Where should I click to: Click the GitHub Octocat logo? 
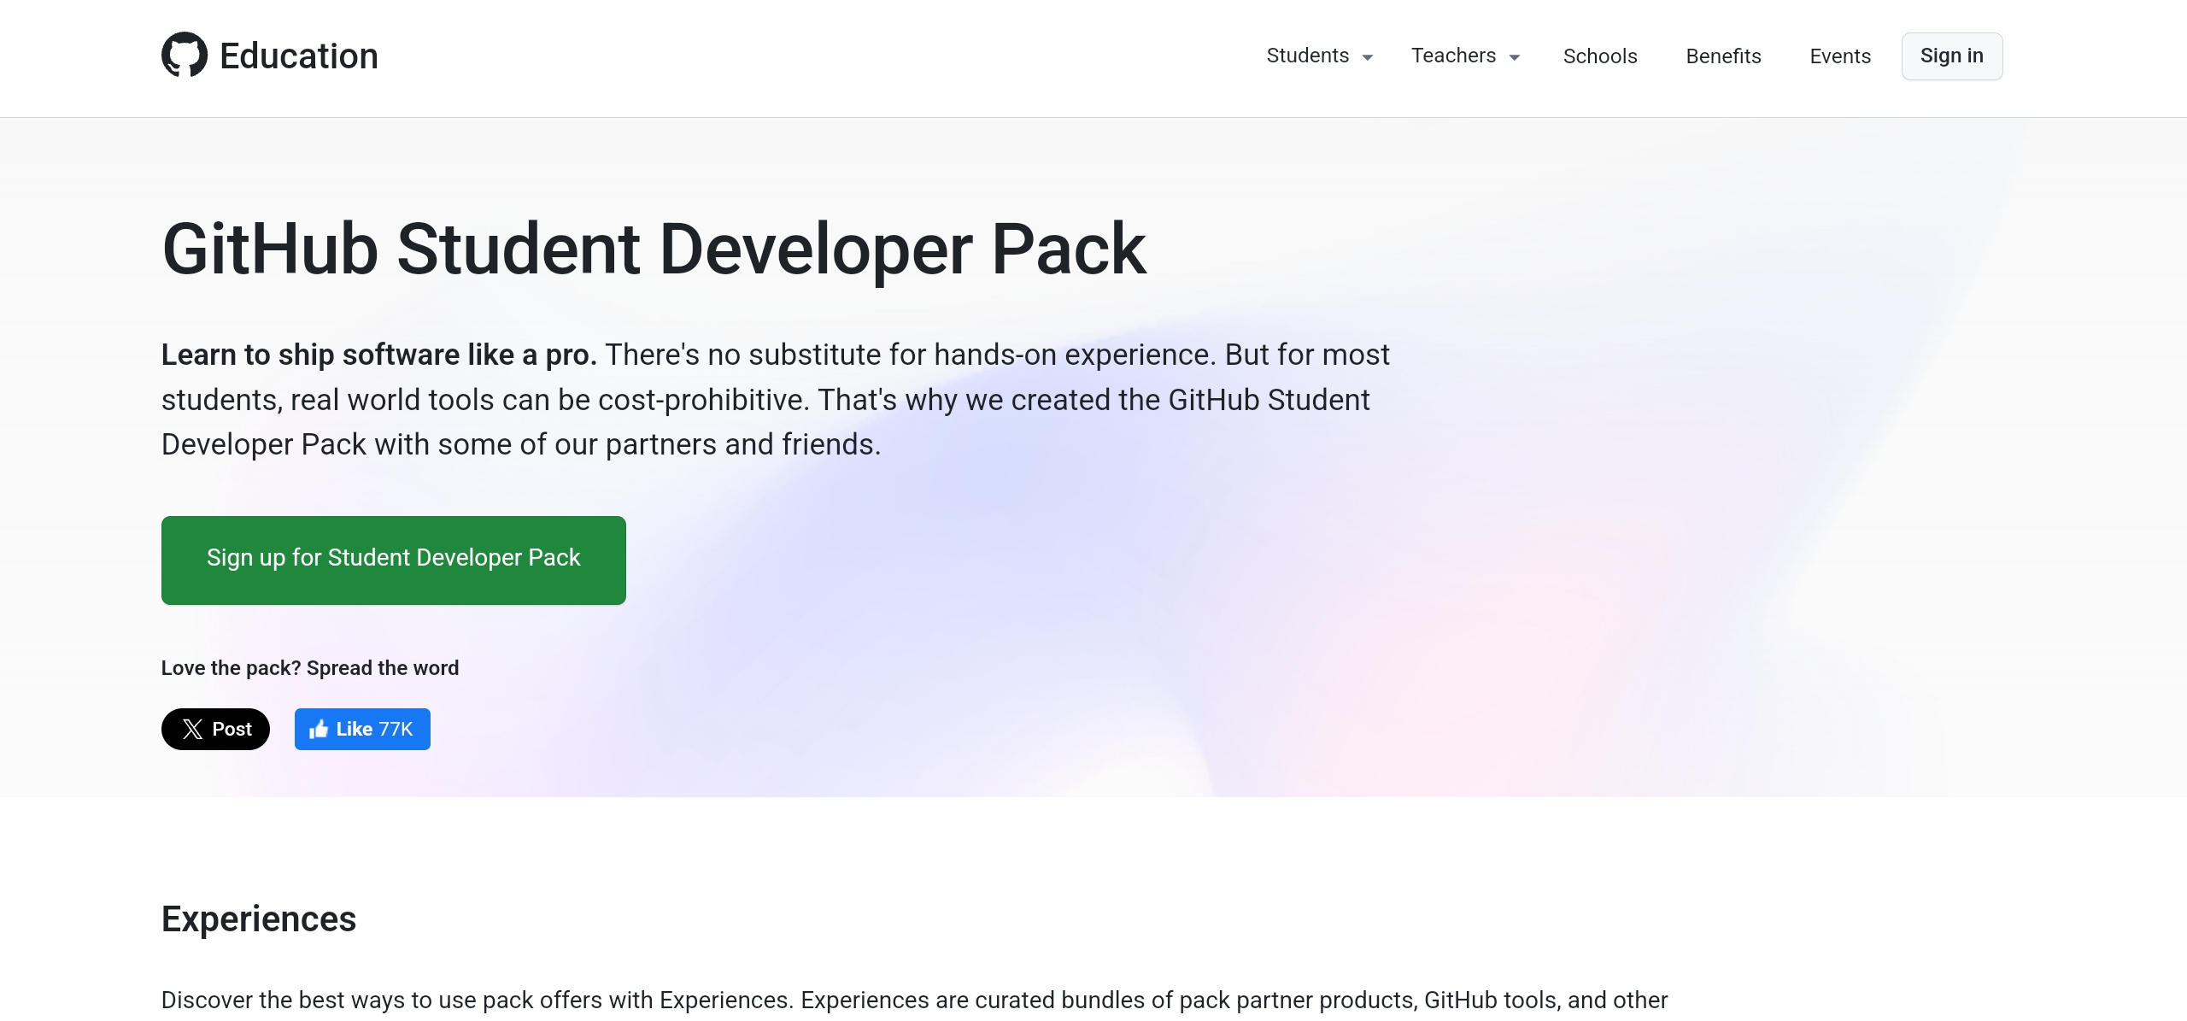(x=185, y=56)
